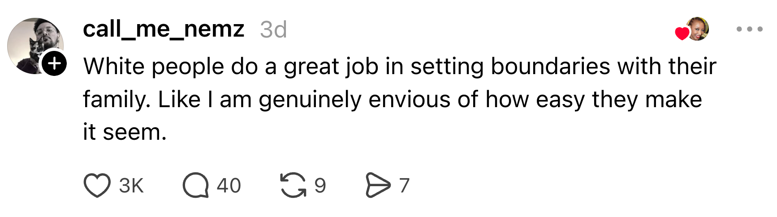
Task: Open the liker's avatar at top right
Action: point(698,29)
